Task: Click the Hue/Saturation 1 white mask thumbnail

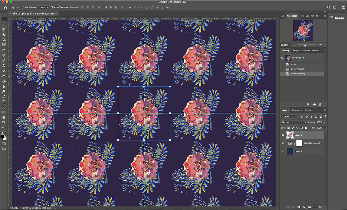Action: (299, 143)
